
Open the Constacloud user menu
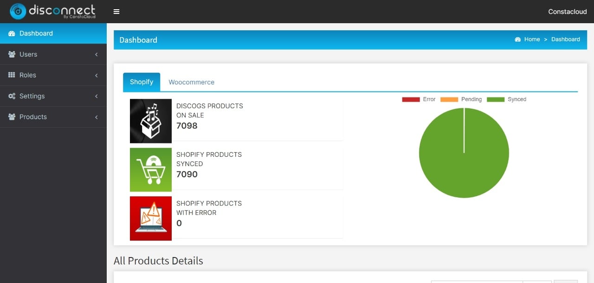tap(568, 12)
